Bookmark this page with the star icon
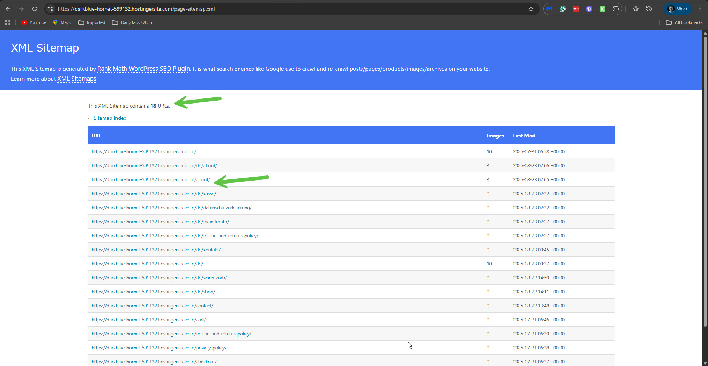 [531, 9]
